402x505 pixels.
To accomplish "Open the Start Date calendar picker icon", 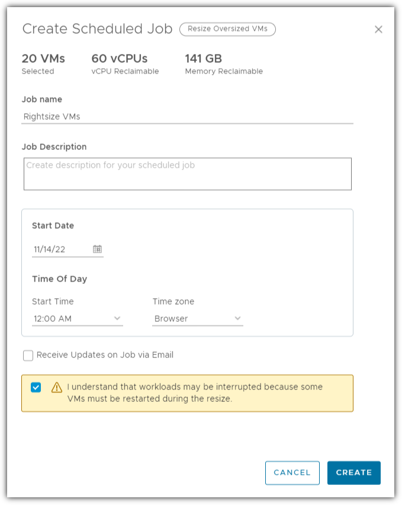I will click(x=97, y=250).
